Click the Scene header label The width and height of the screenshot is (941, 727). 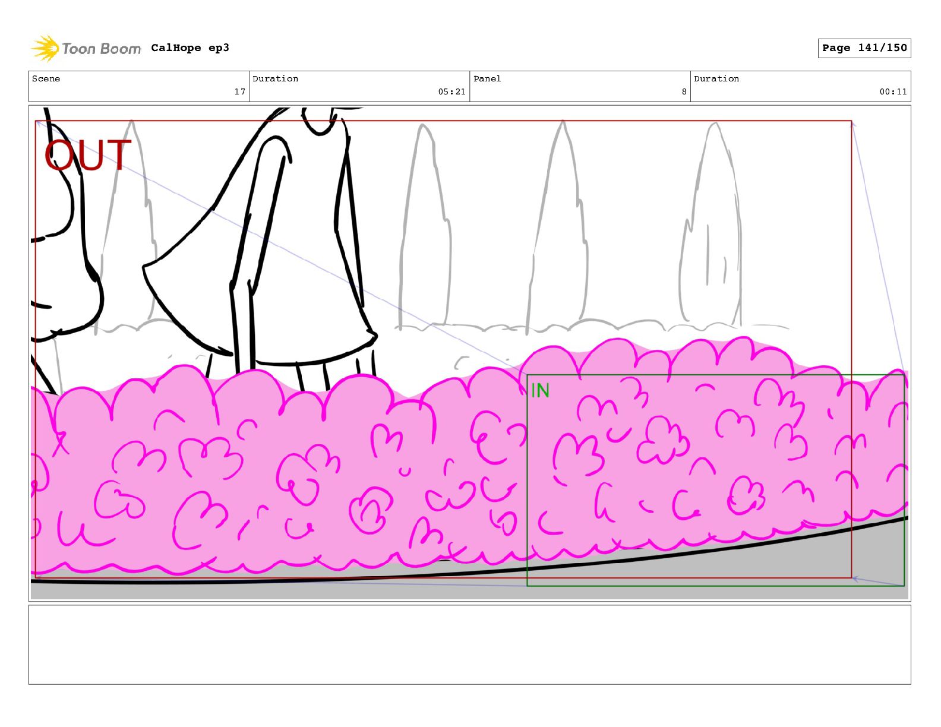point(46,79)
